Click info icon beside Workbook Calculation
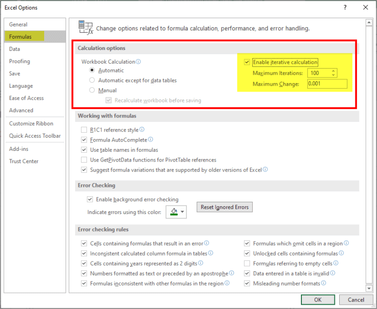377x309 pixels. pos(138,62)
